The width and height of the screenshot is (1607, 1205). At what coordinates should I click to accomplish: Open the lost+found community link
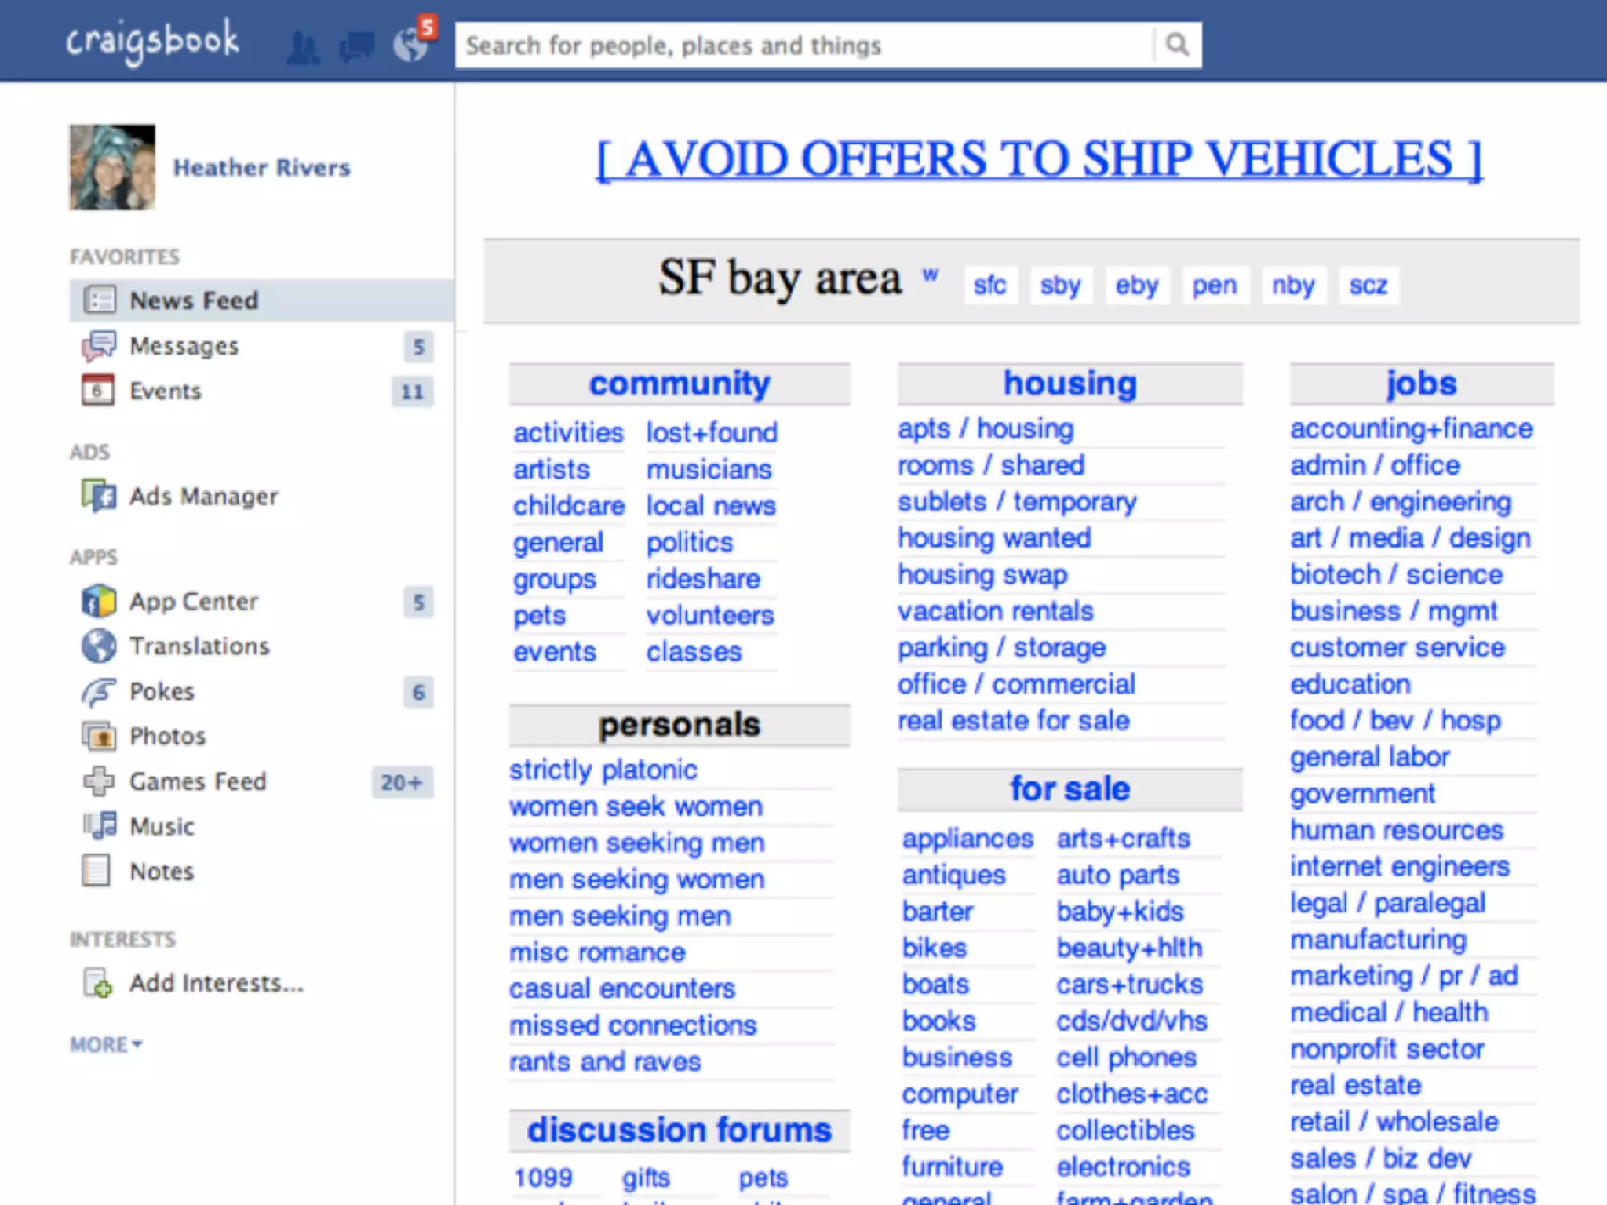(712, 432)
